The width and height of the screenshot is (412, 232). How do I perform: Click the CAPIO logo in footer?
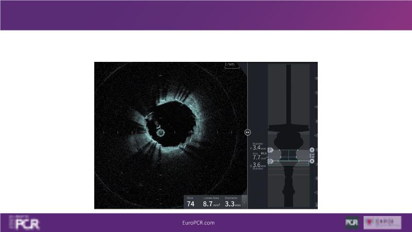click(x=382, y=223)
